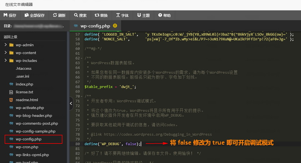Click the blurred 目录 directory path field
Screen dimensions: 301x163
(38, 26)
